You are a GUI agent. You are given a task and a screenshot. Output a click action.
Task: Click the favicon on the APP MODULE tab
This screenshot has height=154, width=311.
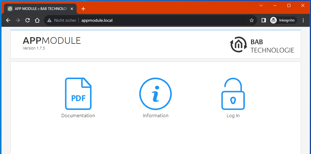(10, 9)
